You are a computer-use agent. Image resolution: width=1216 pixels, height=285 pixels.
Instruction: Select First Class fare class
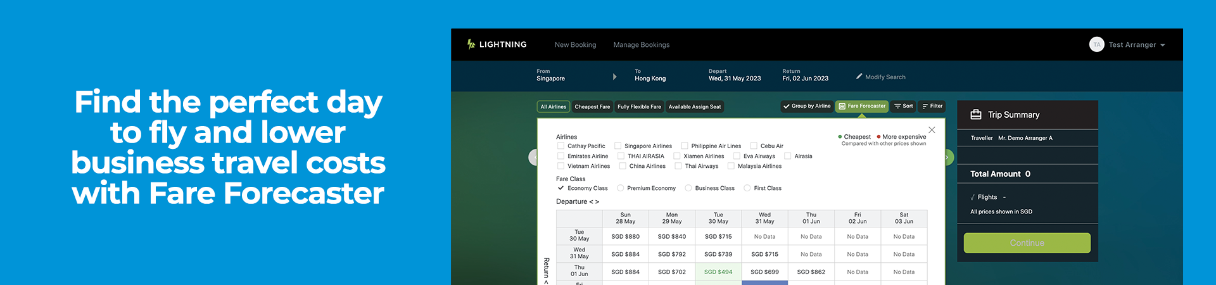click(747, 188)
